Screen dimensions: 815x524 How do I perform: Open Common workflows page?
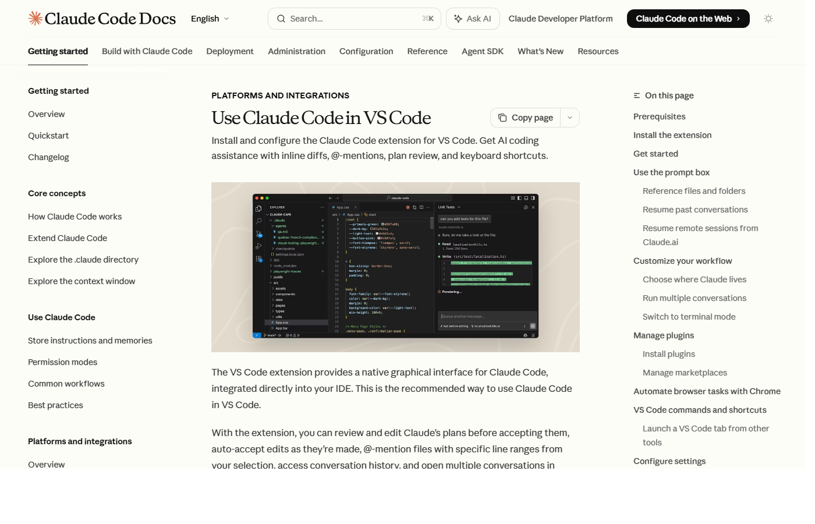[x=66, y=384]
